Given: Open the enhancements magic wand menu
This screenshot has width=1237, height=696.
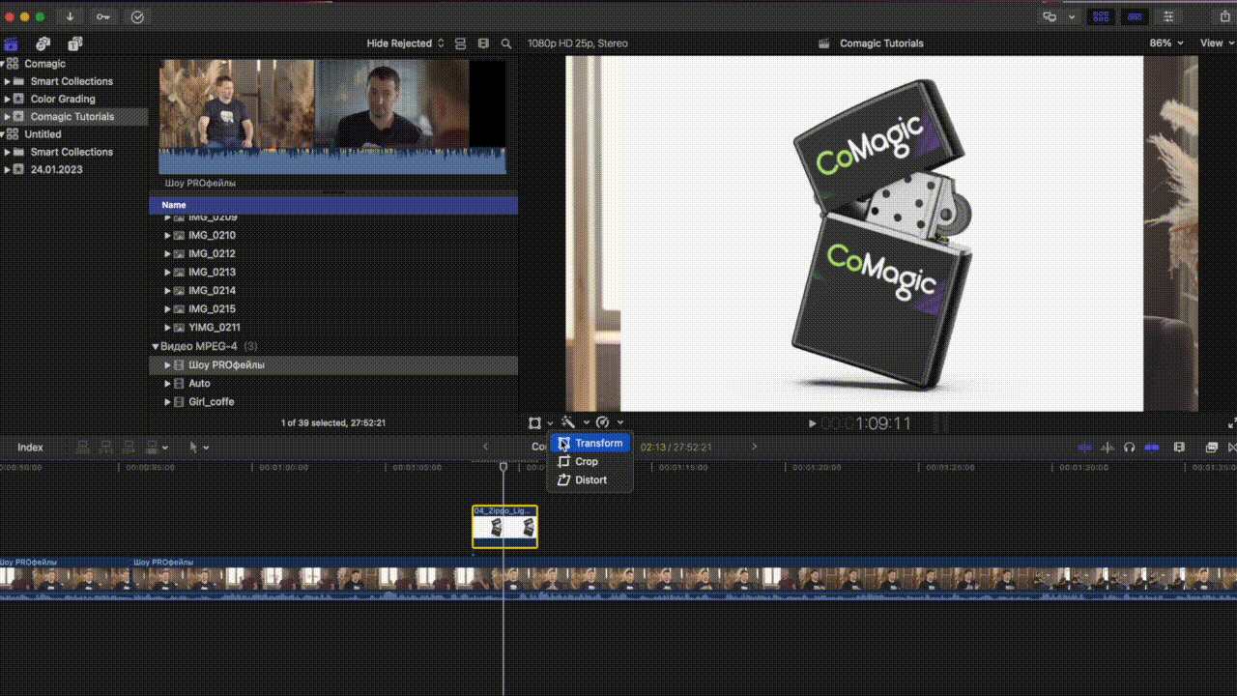Looking at the screenshot, I should [569, 422].
